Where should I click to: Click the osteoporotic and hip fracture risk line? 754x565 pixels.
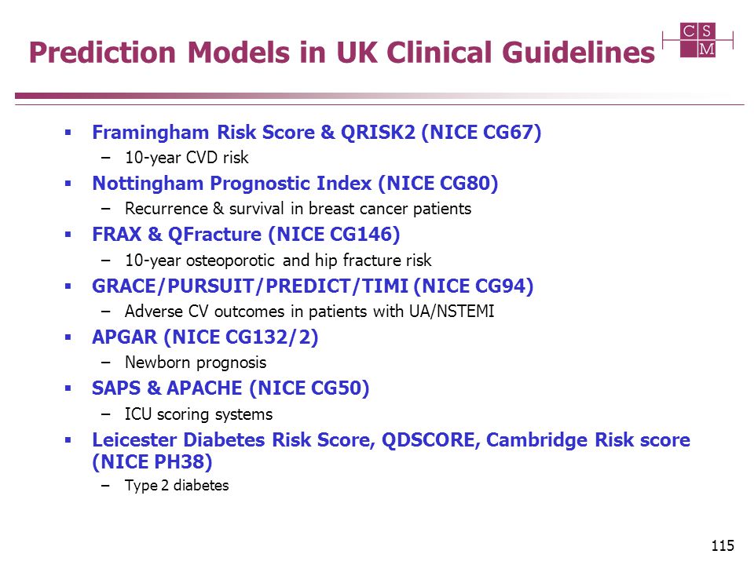click(x=278, y=260)
